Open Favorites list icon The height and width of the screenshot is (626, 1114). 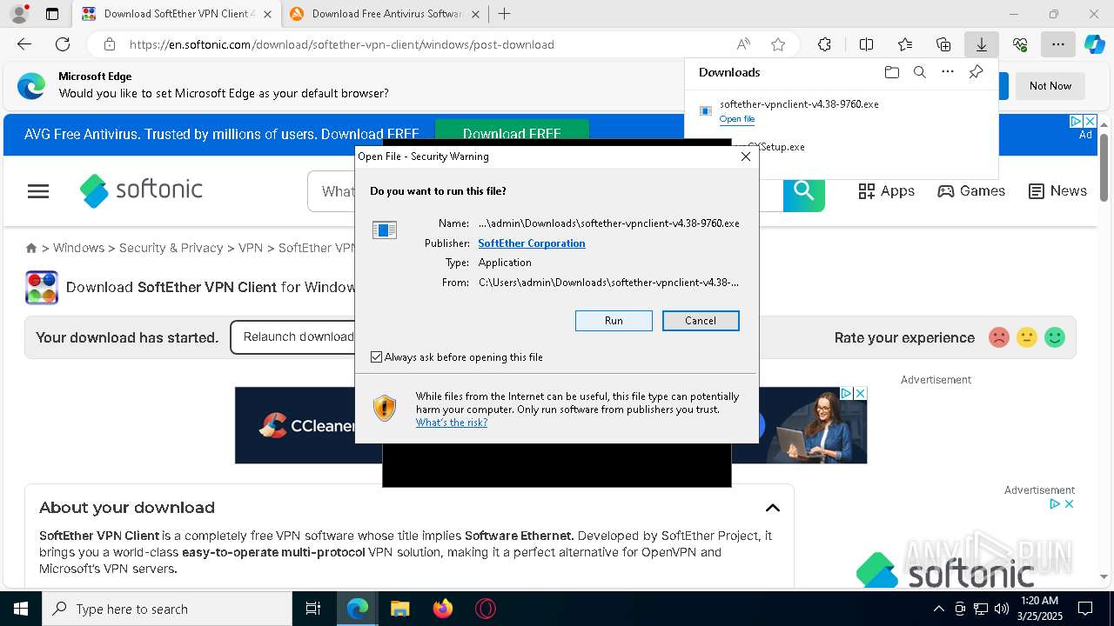coord(905,44)
